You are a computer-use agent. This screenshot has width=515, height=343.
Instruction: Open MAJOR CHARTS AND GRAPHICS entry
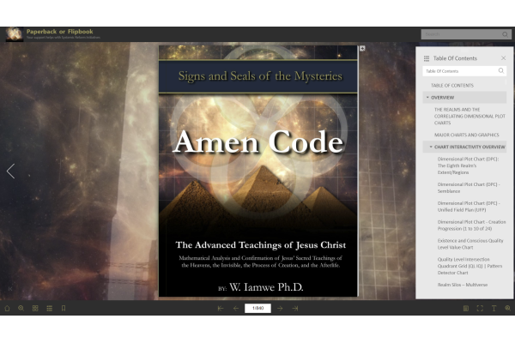[x=467, y=135]
